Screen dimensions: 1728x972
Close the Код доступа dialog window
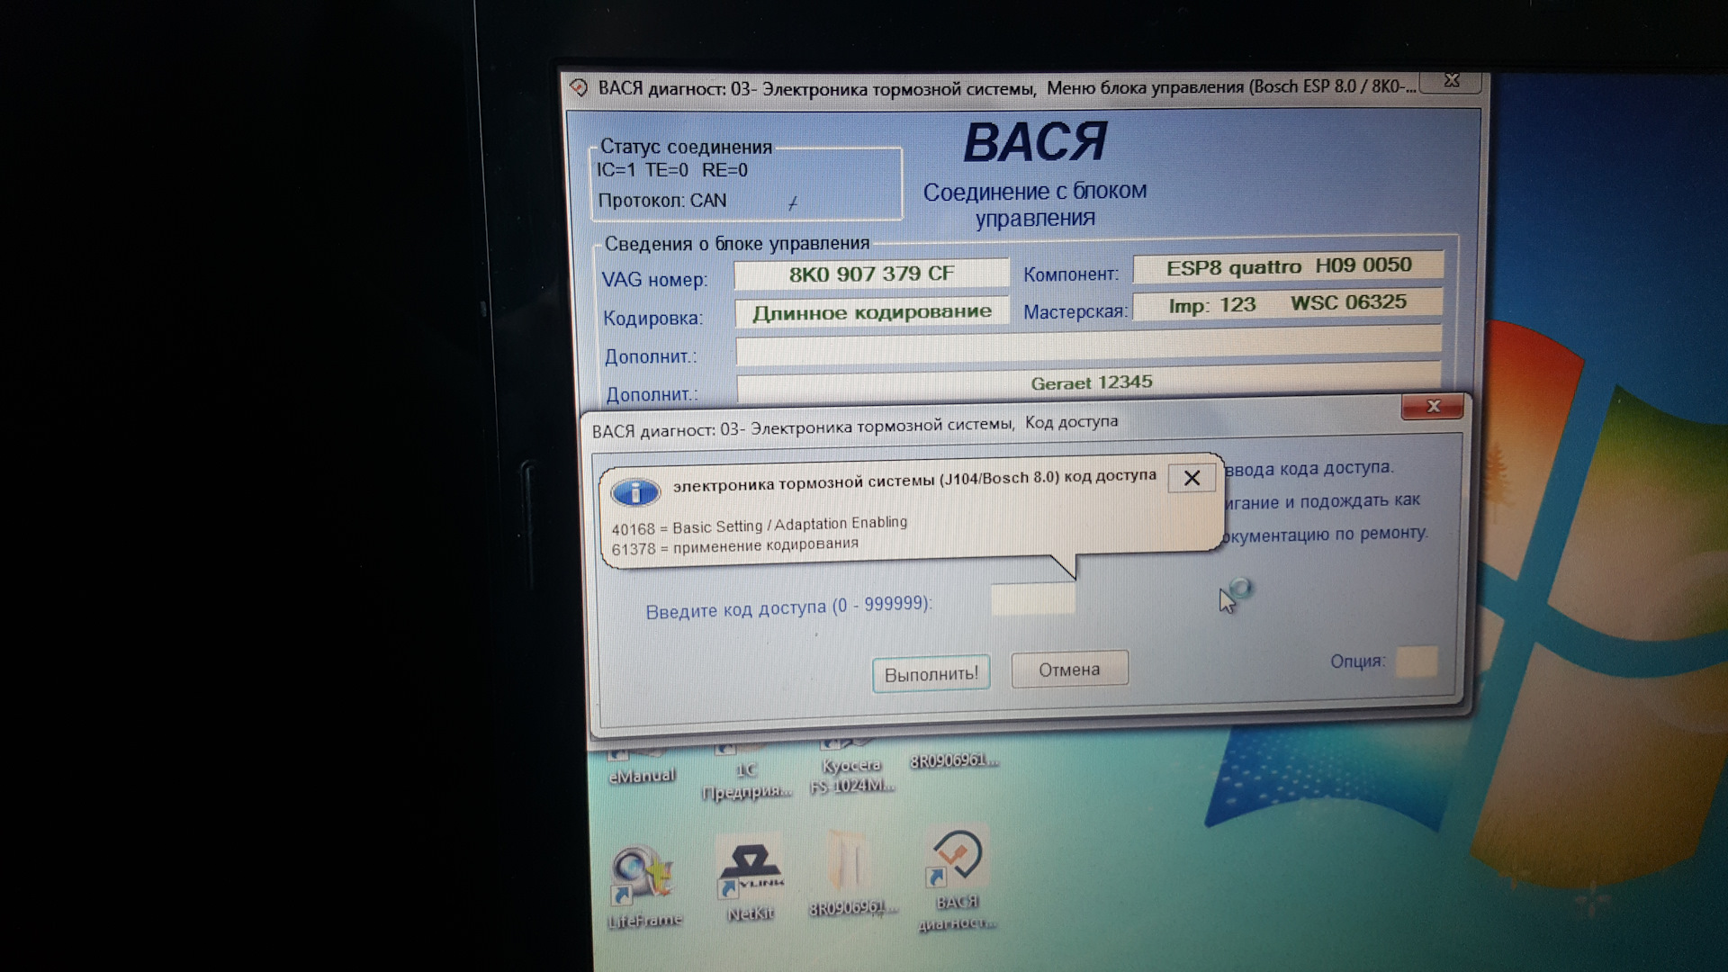click(x=1432, y=407)
